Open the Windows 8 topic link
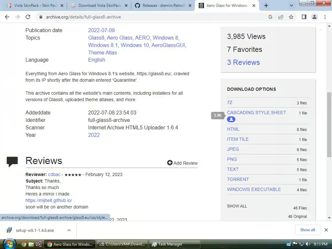 point(165,38)
